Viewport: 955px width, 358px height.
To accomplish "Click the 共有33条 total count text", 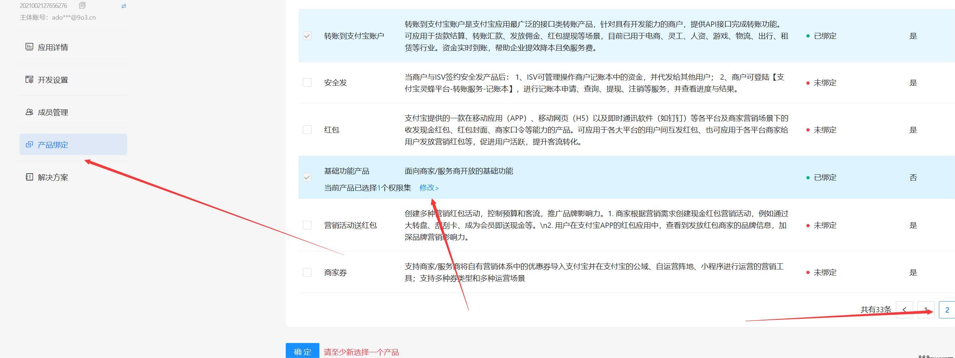I will [876, 309].
